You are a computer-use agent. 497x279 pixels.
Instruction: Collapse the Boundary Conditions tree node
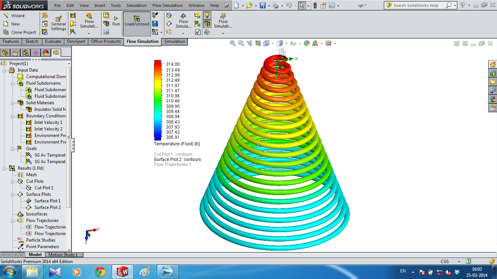pos(12,116)
